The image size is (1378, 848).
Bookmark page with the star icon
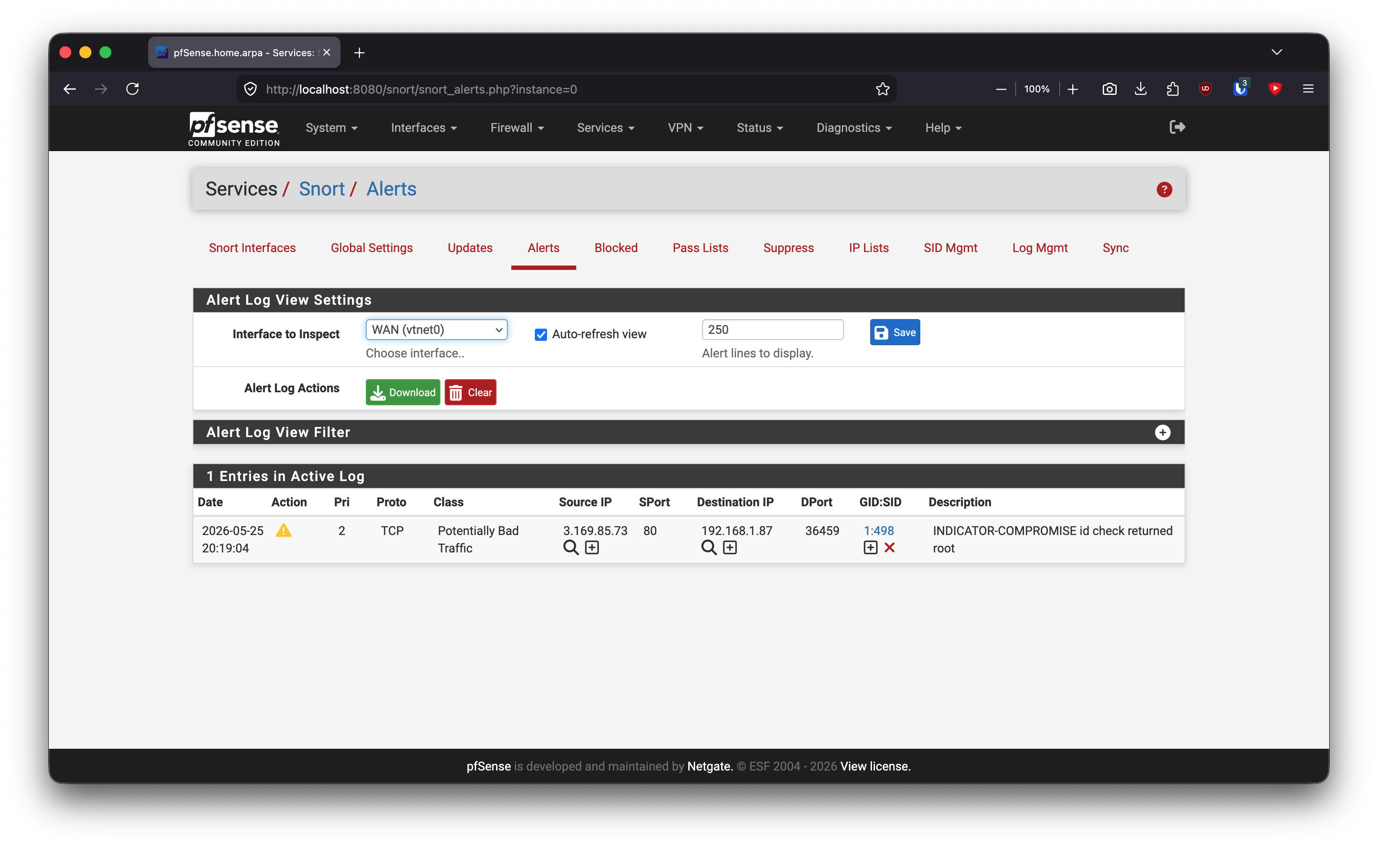click(882, 89)
